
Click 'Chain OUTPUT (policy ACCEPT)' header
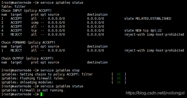point(27,58)
